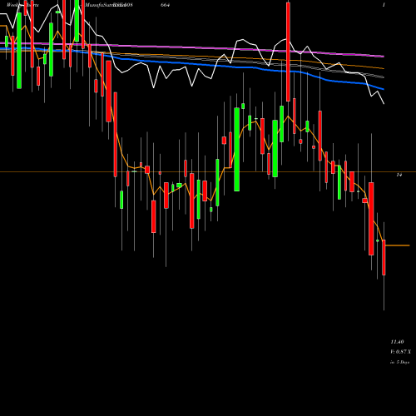Click the 'V: 0.87 N' volume text

[x=400, y=352]
